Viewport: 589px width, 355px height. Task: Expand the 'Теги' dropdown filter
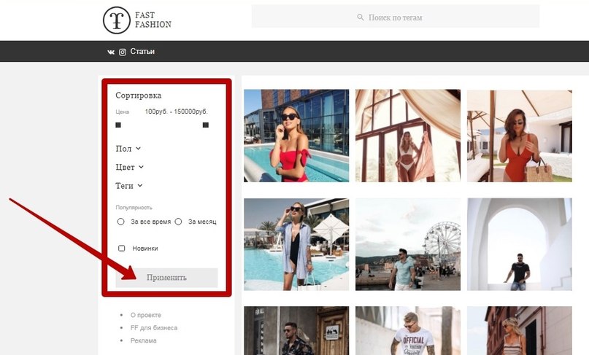coord(128,186)
